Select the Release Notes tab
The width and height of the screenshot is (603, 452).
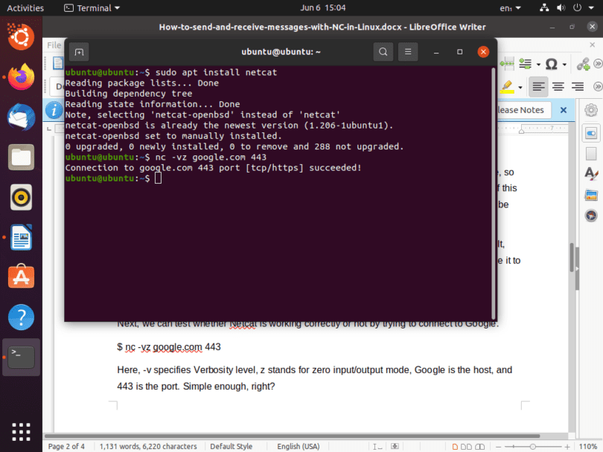coord(521,109)
